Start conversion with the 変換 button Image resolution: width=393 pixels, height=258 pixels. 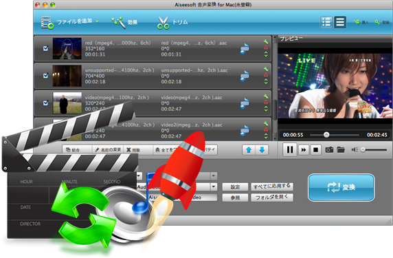(341, 187)
